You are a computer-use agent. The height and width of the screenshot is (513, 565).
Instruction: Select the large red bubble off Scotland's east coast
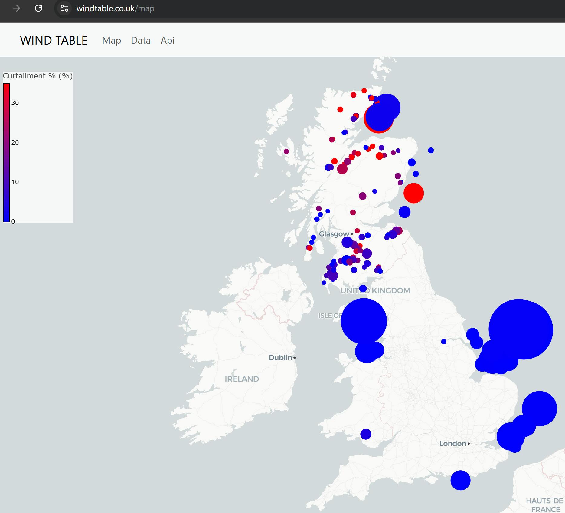(x=414, y=193)
